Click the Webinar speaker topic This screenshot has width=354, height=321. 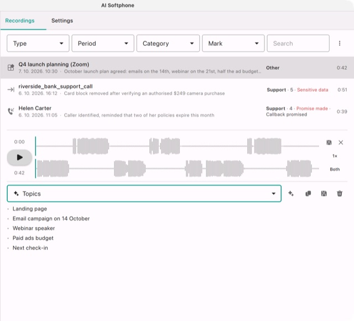click(34, 228)
